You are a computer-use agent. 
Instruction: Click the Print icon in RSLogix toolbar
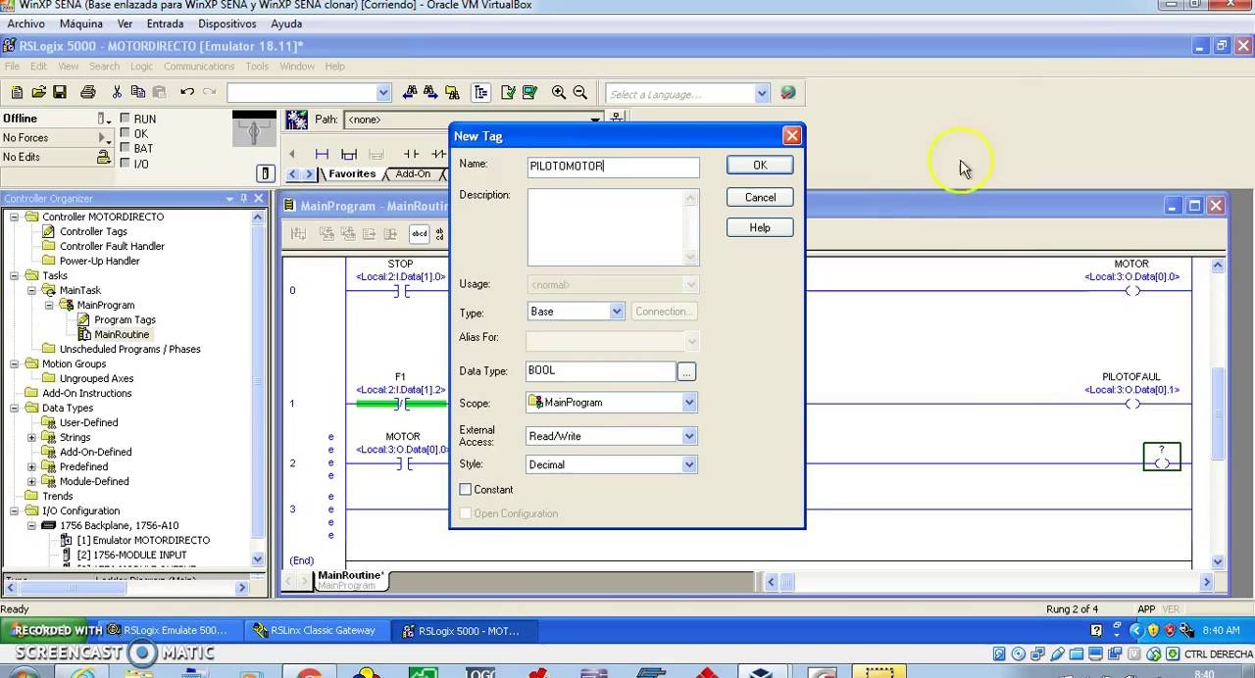[x=88, y=92]
